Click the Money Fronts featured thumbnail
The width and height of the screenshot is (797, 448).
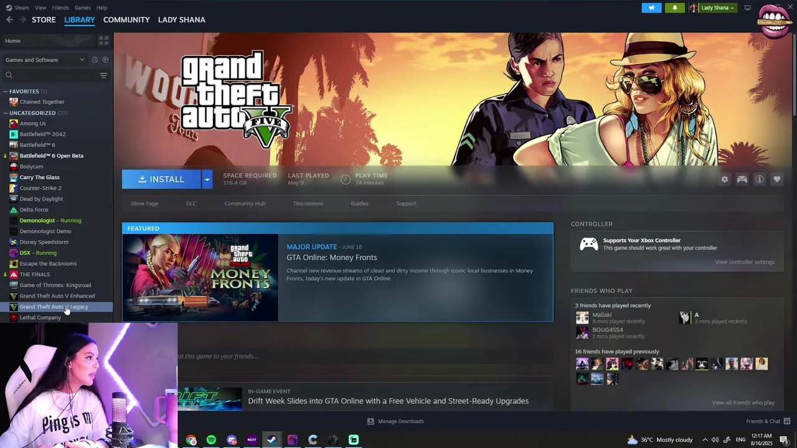[x=200, y=278]
